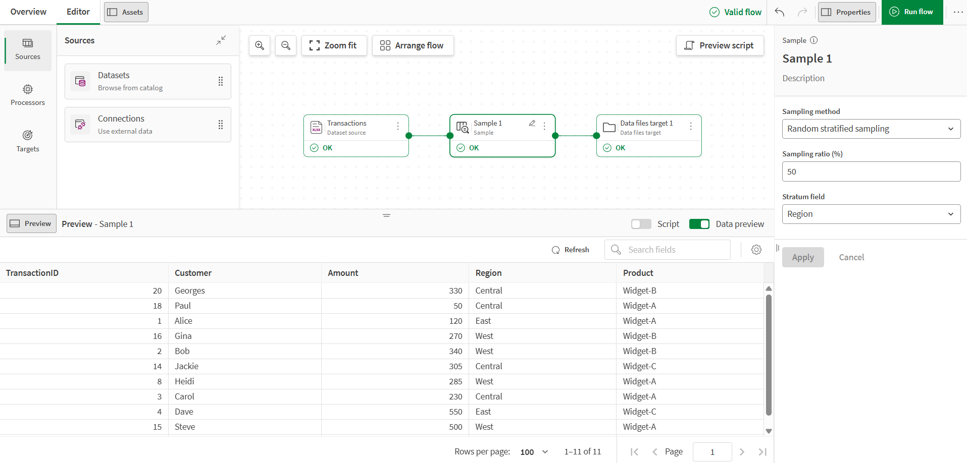Click inside the Sampling ratio input field
Viewport: 967px width, 463px height.
tap(871, 171)
